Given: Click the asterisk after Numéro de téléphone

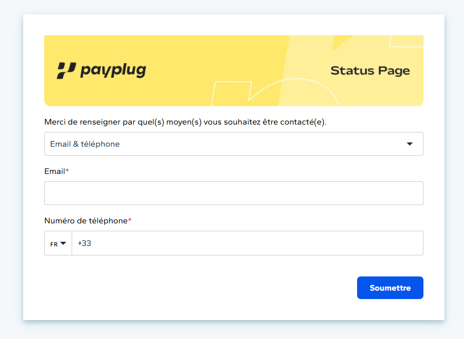Looking at the screenshot, I should click(130, 220).
